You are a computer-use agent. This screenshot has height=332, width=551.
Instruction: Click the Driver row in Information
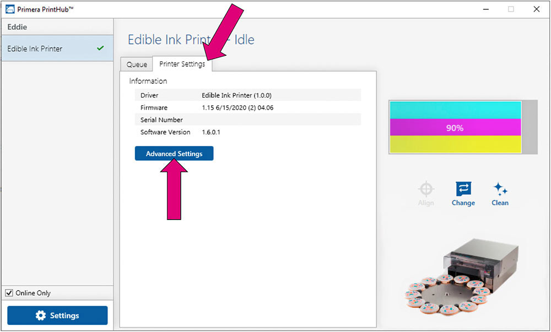[248, 95]
